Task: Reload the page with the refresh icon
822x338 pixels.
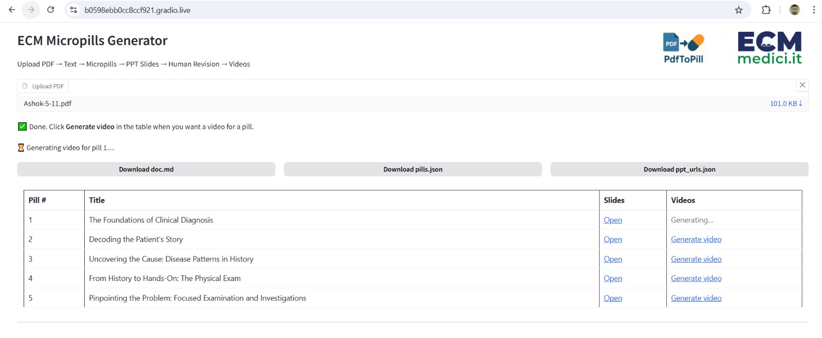Action: [50, 10]
